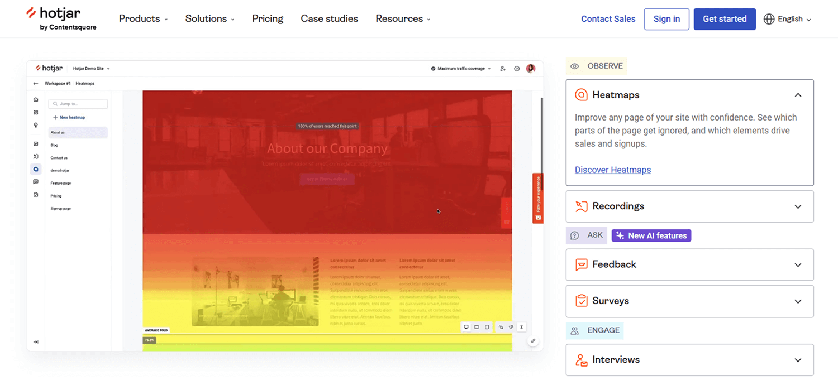838x390 pixels.
Task: Select the Pricing heatmap in the list
Action: (x=56, y=196)
